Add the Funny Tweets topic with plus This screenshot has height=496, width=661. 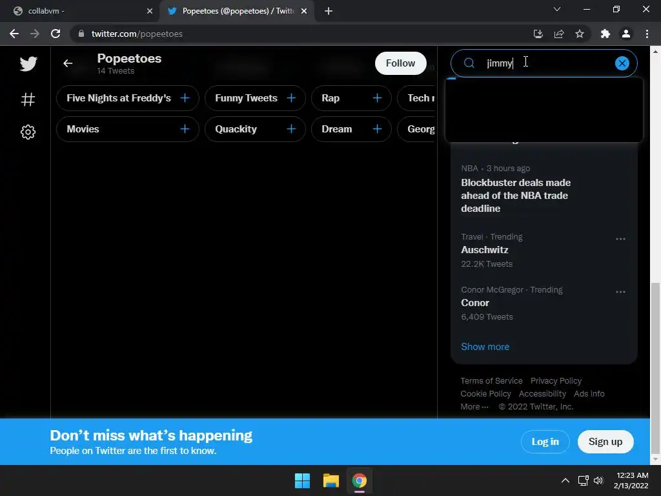291,98
